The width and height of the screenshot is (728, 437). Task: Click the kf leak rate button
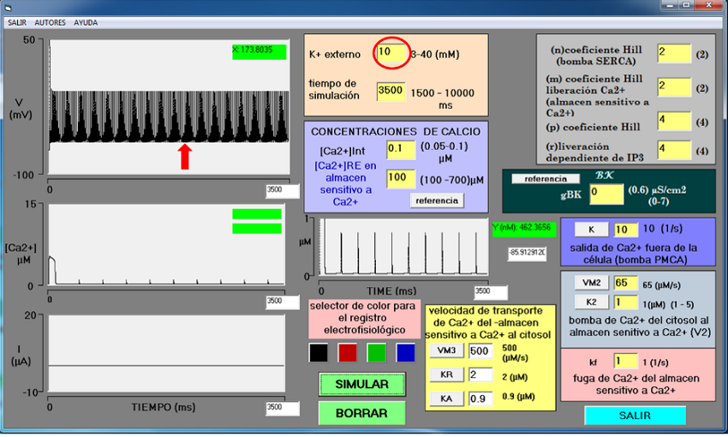(x=593, y=362)
